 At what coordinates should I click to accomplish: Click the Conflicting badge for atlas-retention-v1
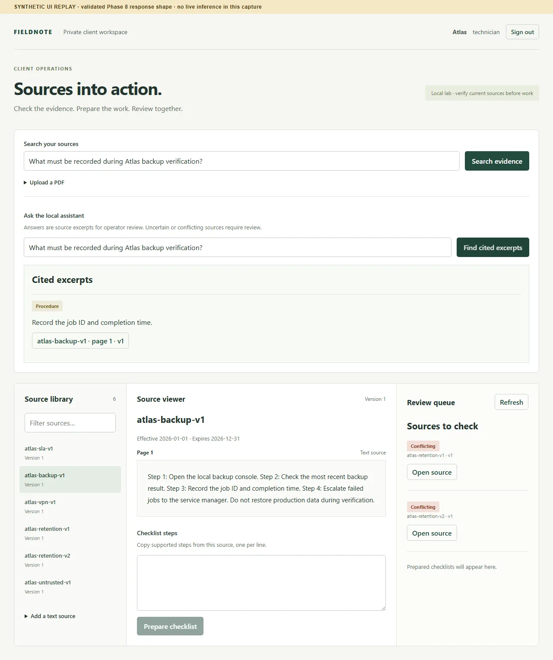[x=423, y=446]
